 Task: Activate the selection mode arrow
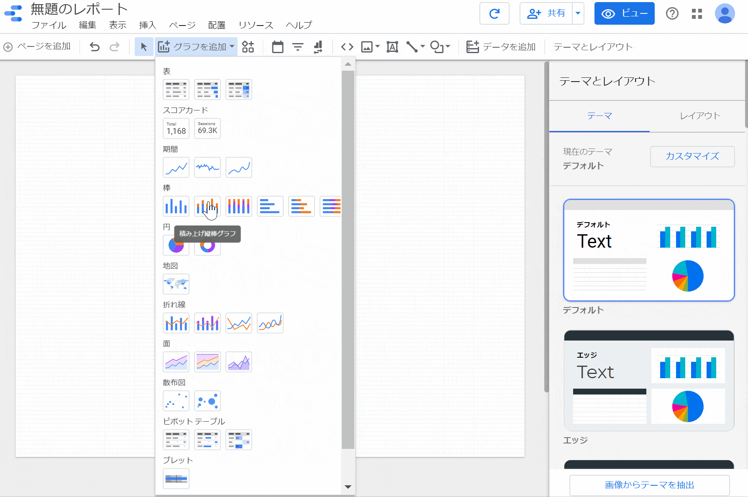point(143,47)
